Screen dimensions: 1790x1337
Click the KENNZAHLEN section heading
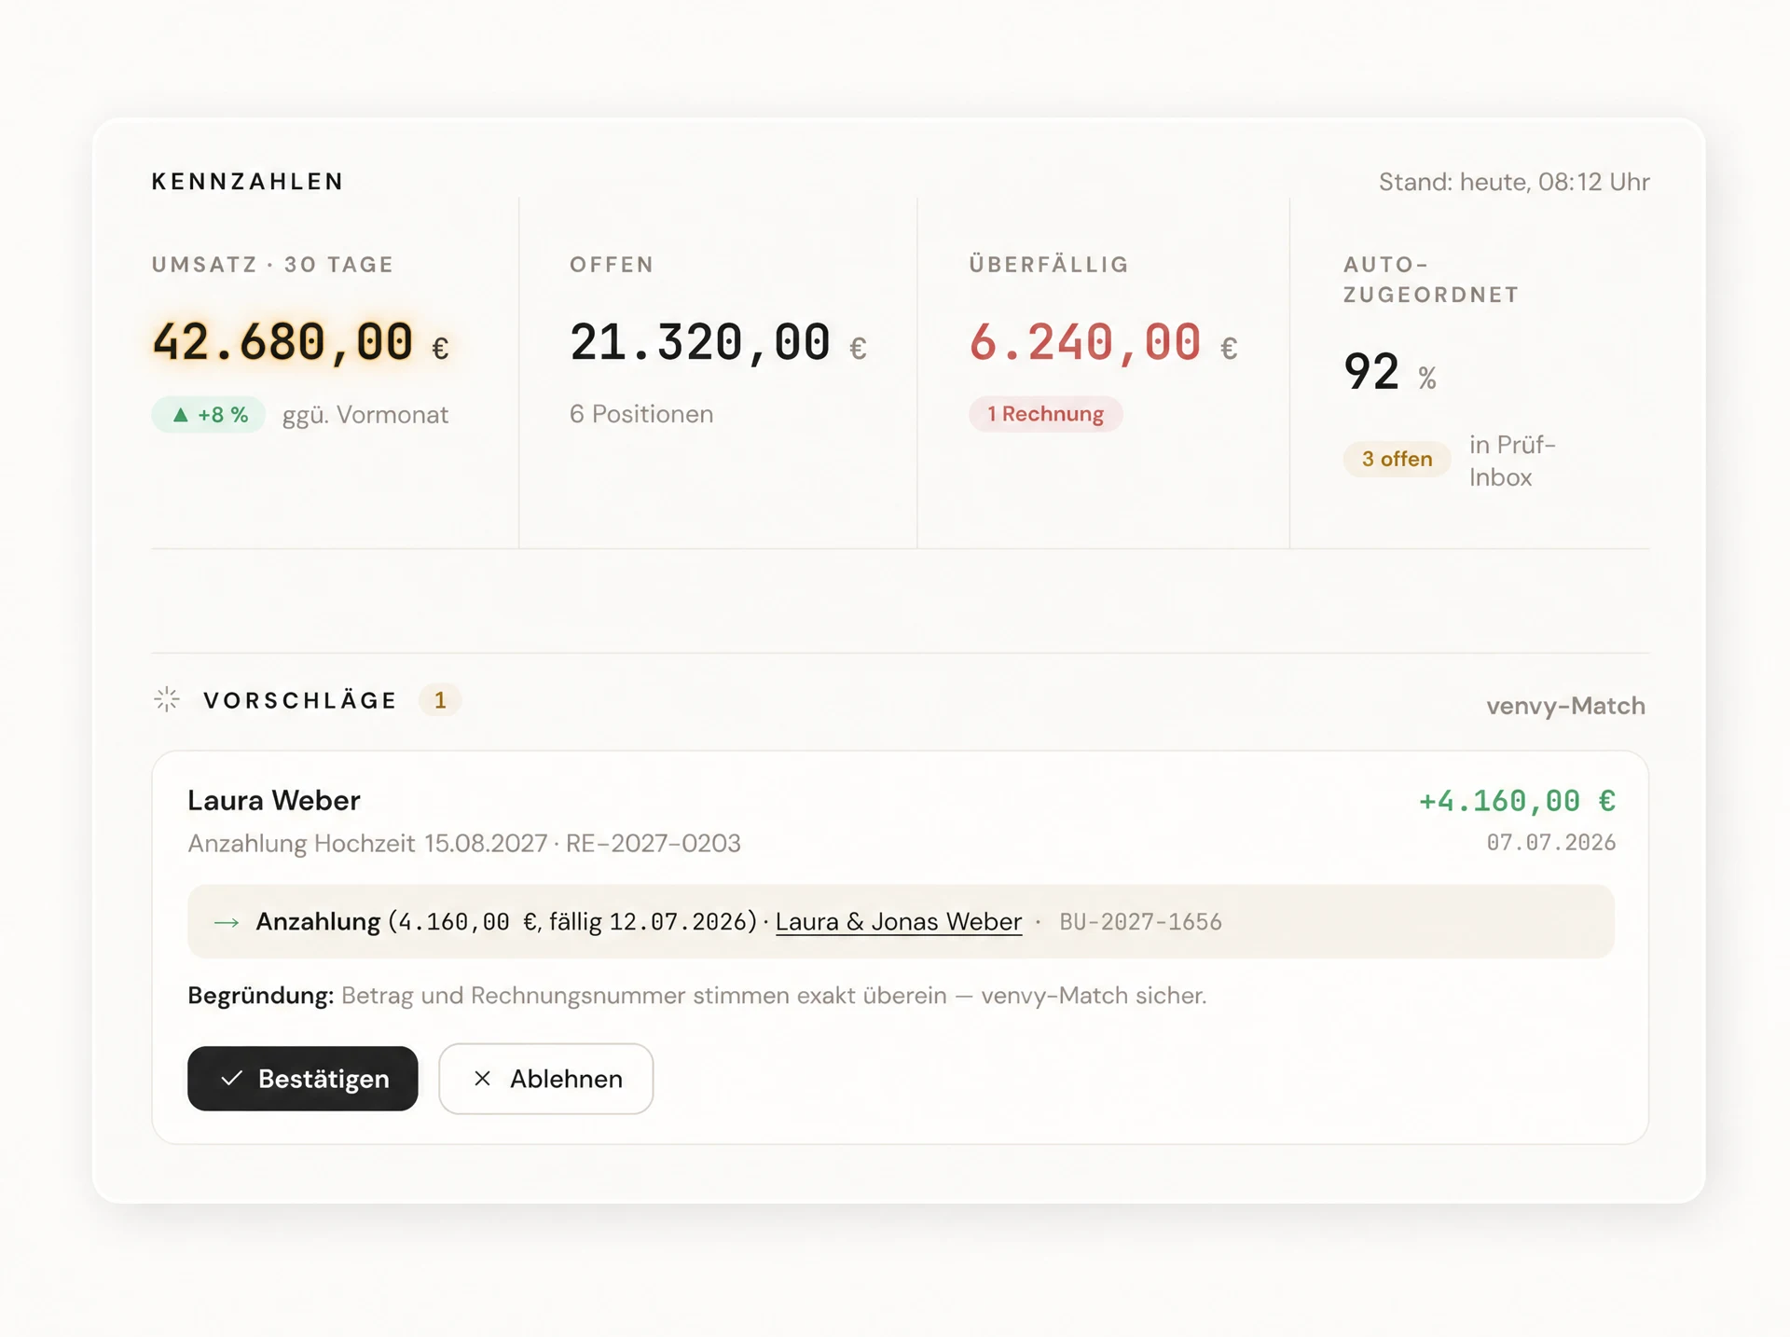pyautogui.click(x=248, y=182)
